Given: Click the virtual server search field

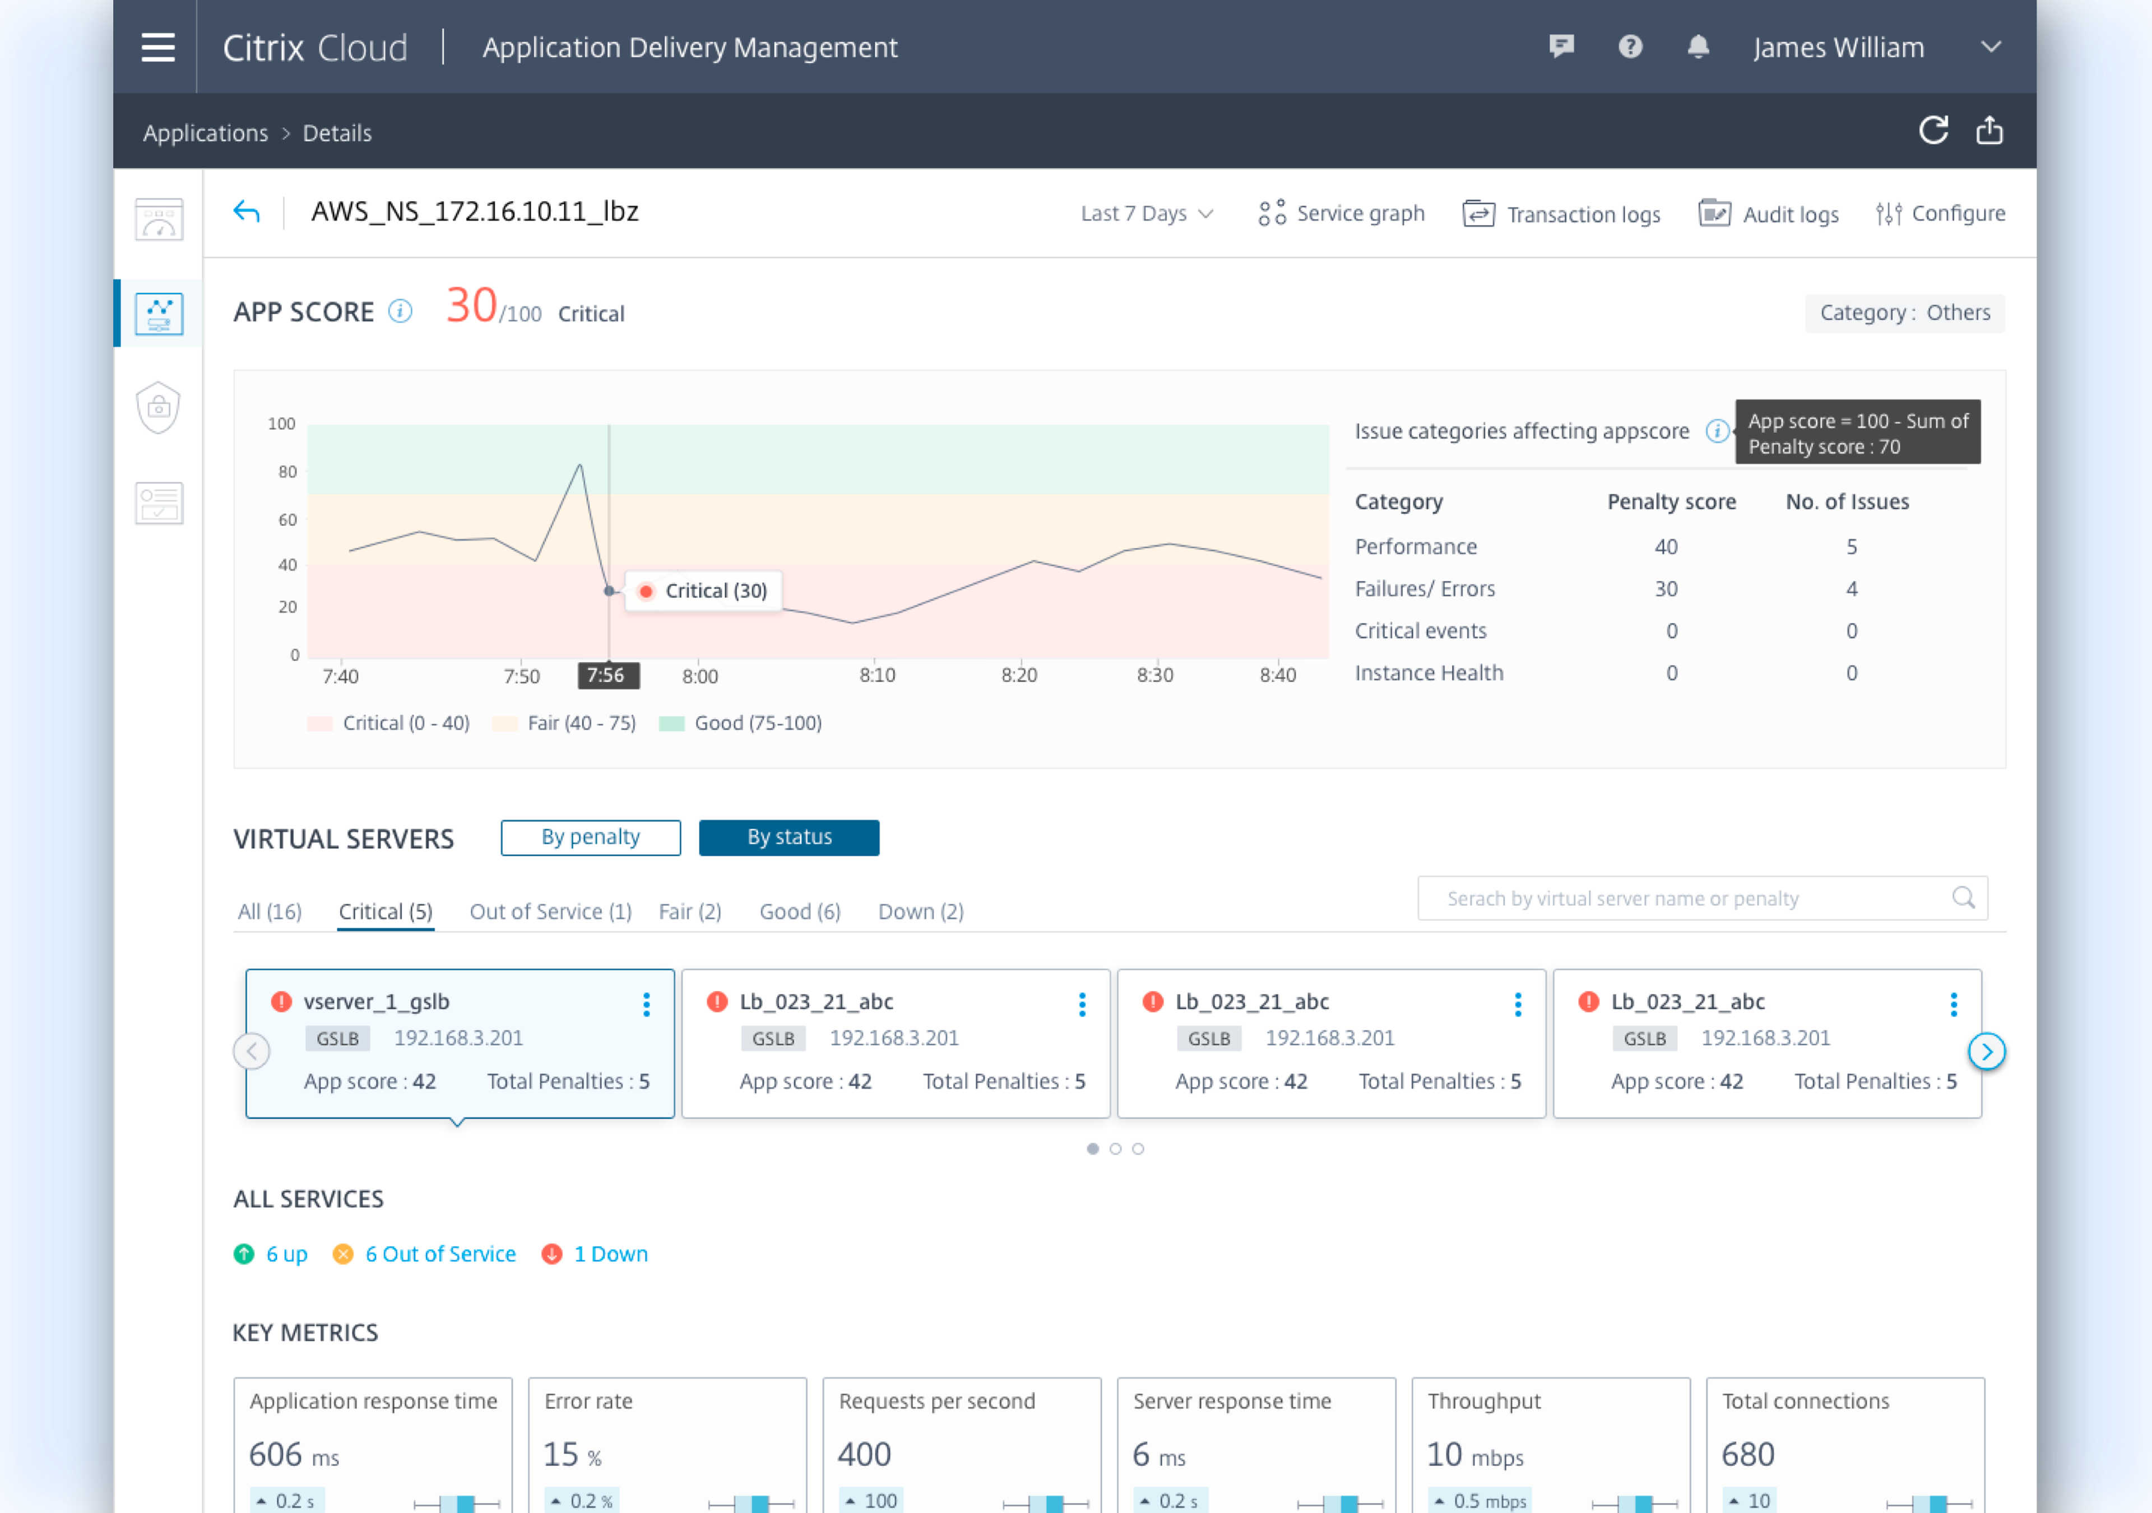Looking at the screenshot, I should coord(1687,899).
